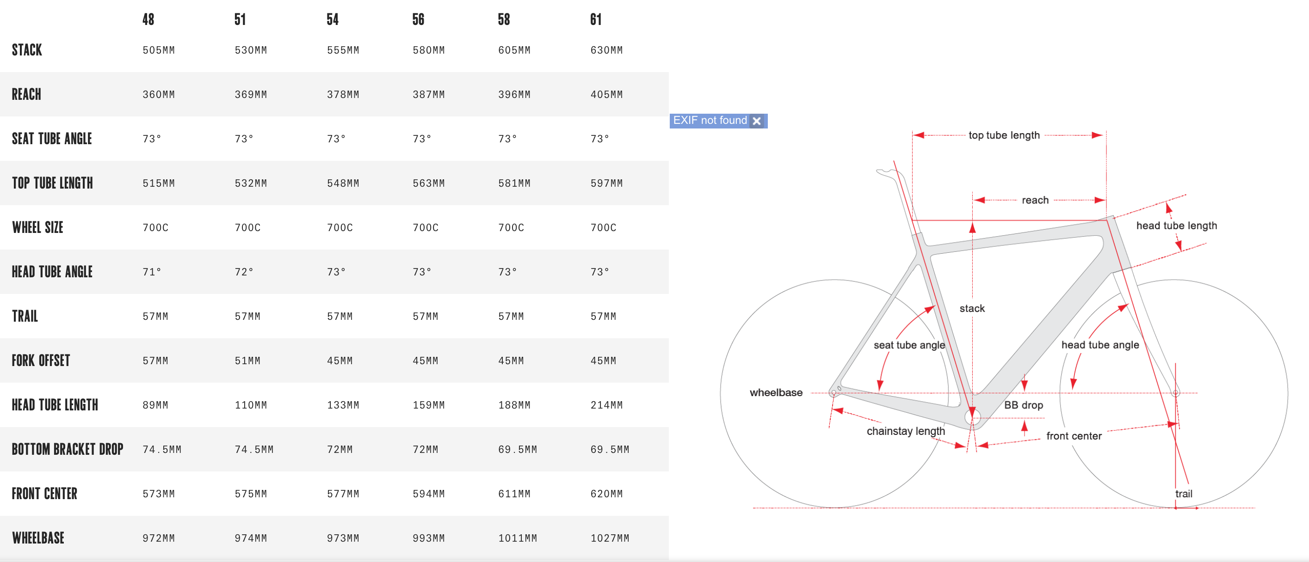The width and height of the screenshot is (1309, 562).
Task: Click the size 61 column header
Action: 596,20
